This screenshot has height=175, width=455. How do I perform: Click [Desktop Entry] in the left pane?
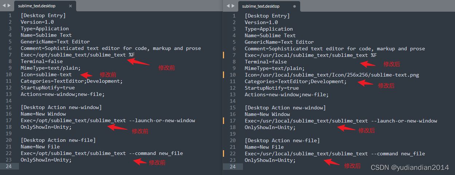tap(43, 15)
